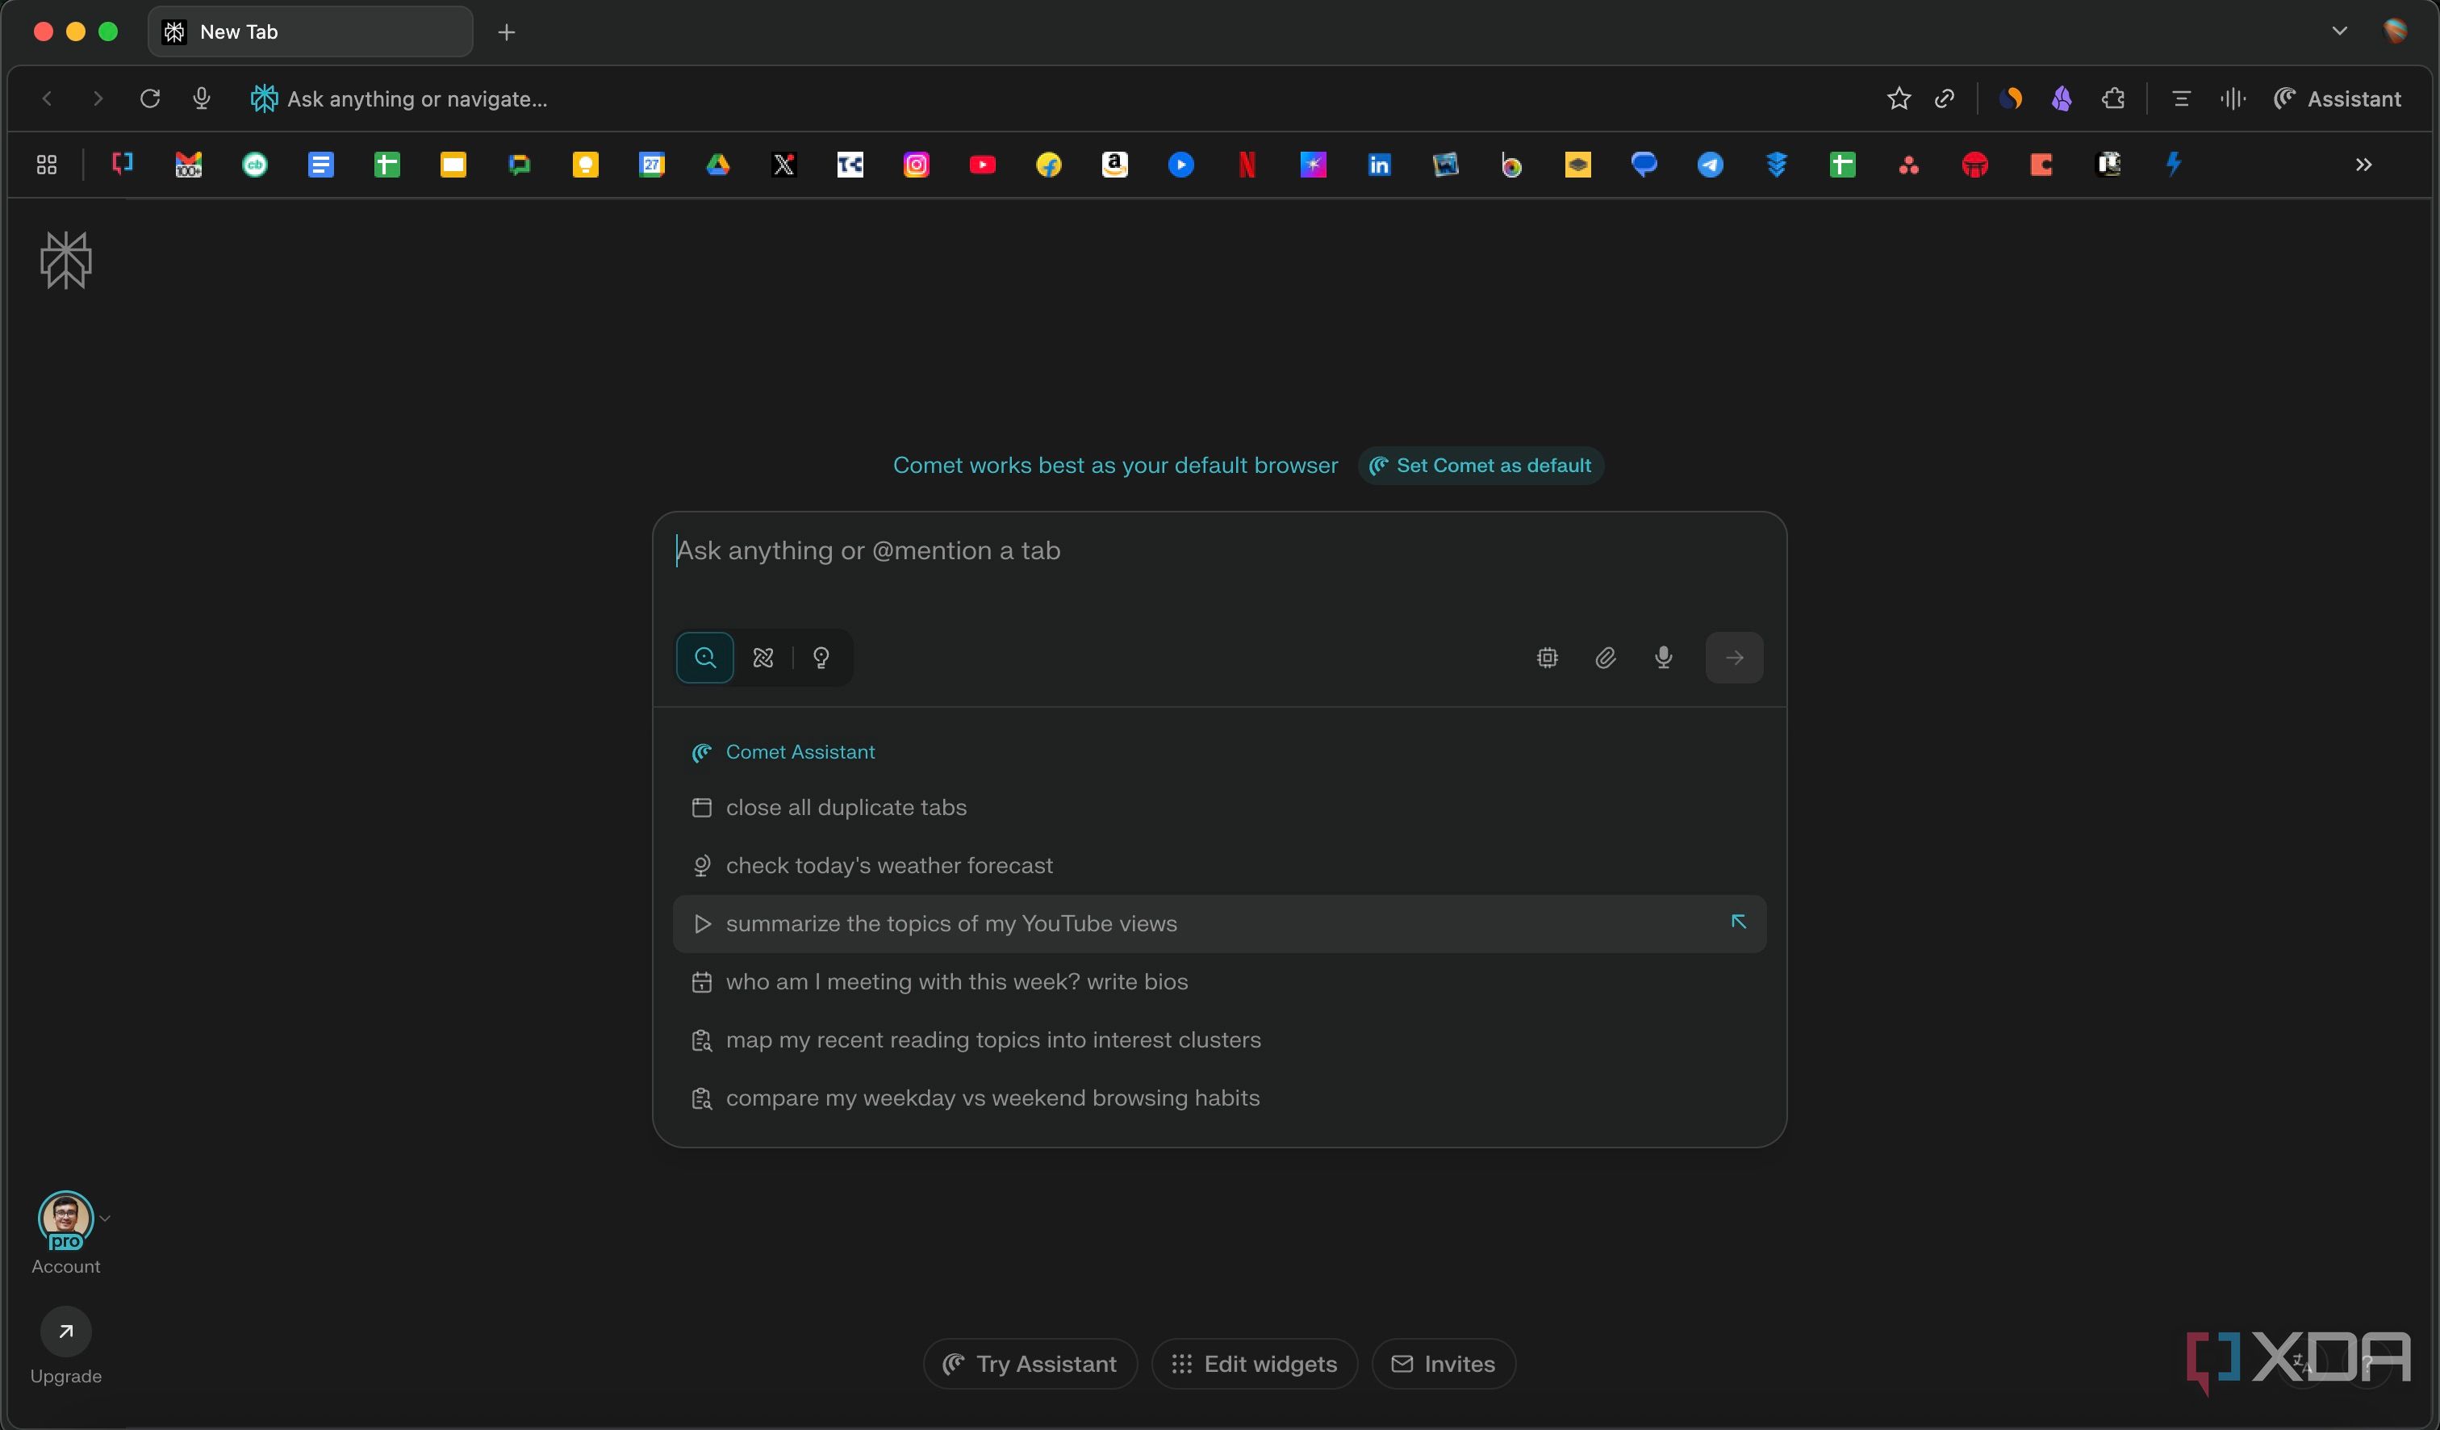Open the Telegram bookmark
This screenshot has width=2440, height=1430.
(1710, 165)
